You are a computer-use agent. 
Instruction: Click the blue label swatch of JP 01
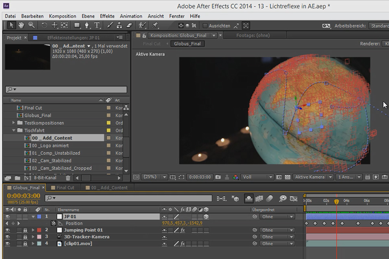[x=39, y=217]
